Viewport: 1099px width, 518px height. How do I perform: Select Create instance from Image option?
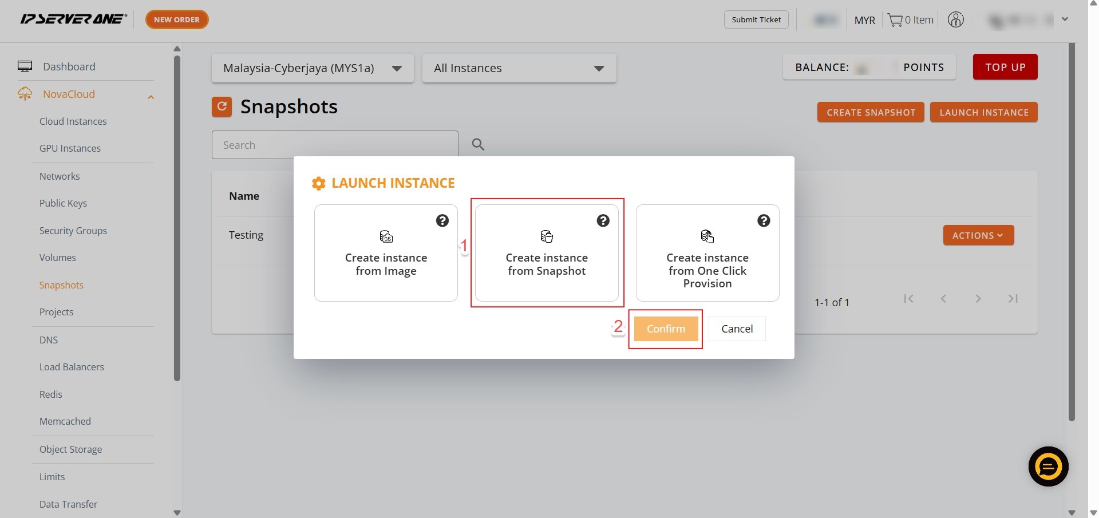tap(386, 253)
